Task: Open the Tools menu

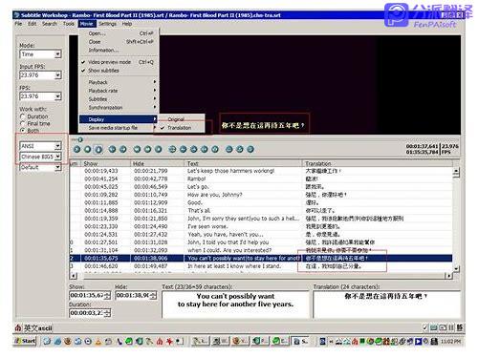Action: [x=69, y=24]
